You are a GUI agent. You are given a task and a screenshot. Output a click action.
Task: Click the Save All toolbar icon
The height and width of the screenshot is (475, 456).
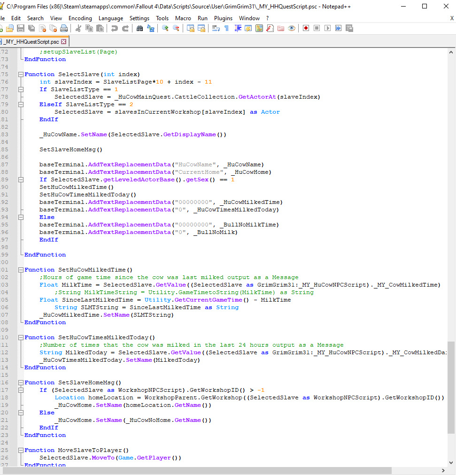click(x=31, y=29)
